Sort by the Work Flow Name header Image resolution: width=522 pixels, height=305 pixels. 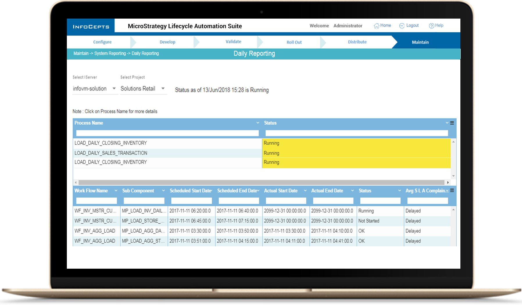pos(91,191)
